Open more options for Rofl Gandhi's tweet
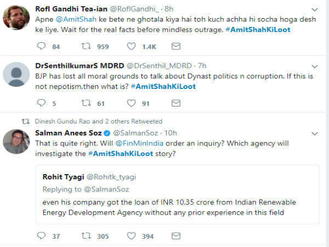This screenshot has height=247, width=329. pyautogui.click(x=314, y=9)
